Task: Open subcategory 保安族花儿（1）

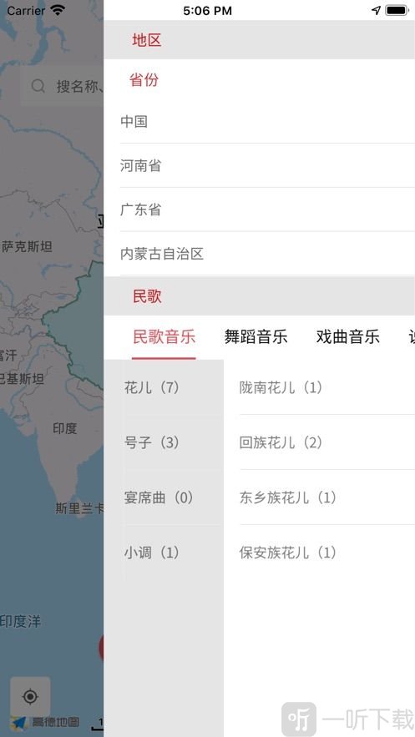Action: (x=327, y=553)
